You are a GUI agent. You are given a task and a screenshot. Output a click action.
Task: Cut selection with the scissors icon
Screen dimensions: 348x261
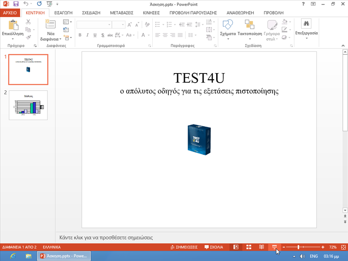[x=28, y=22]
